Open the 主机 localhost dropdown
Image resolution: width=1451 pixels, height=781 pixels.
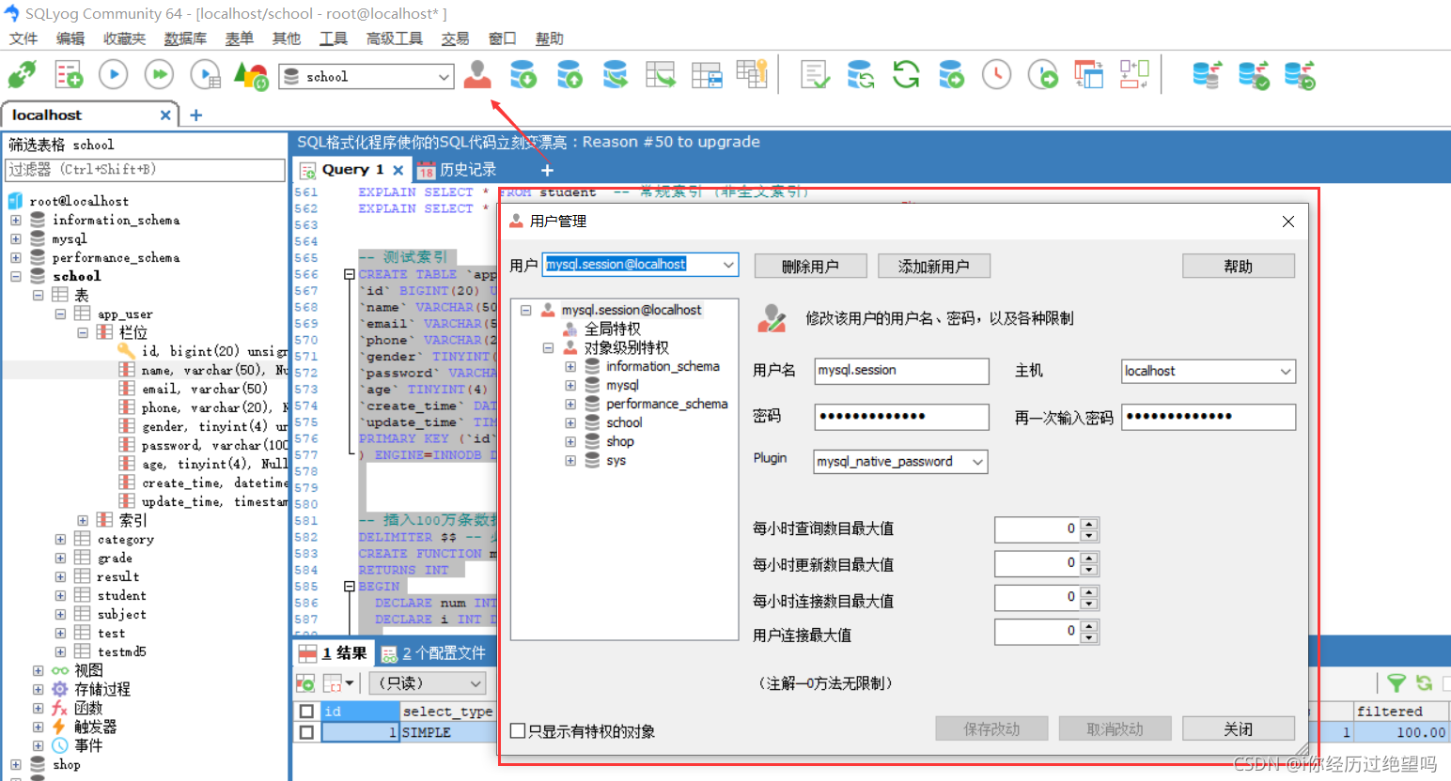[x=1285, y=372]
